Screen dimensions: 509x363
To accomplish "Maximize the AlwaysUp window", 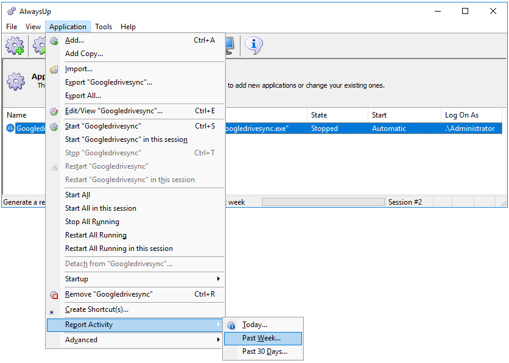I will tap(465, 12).
